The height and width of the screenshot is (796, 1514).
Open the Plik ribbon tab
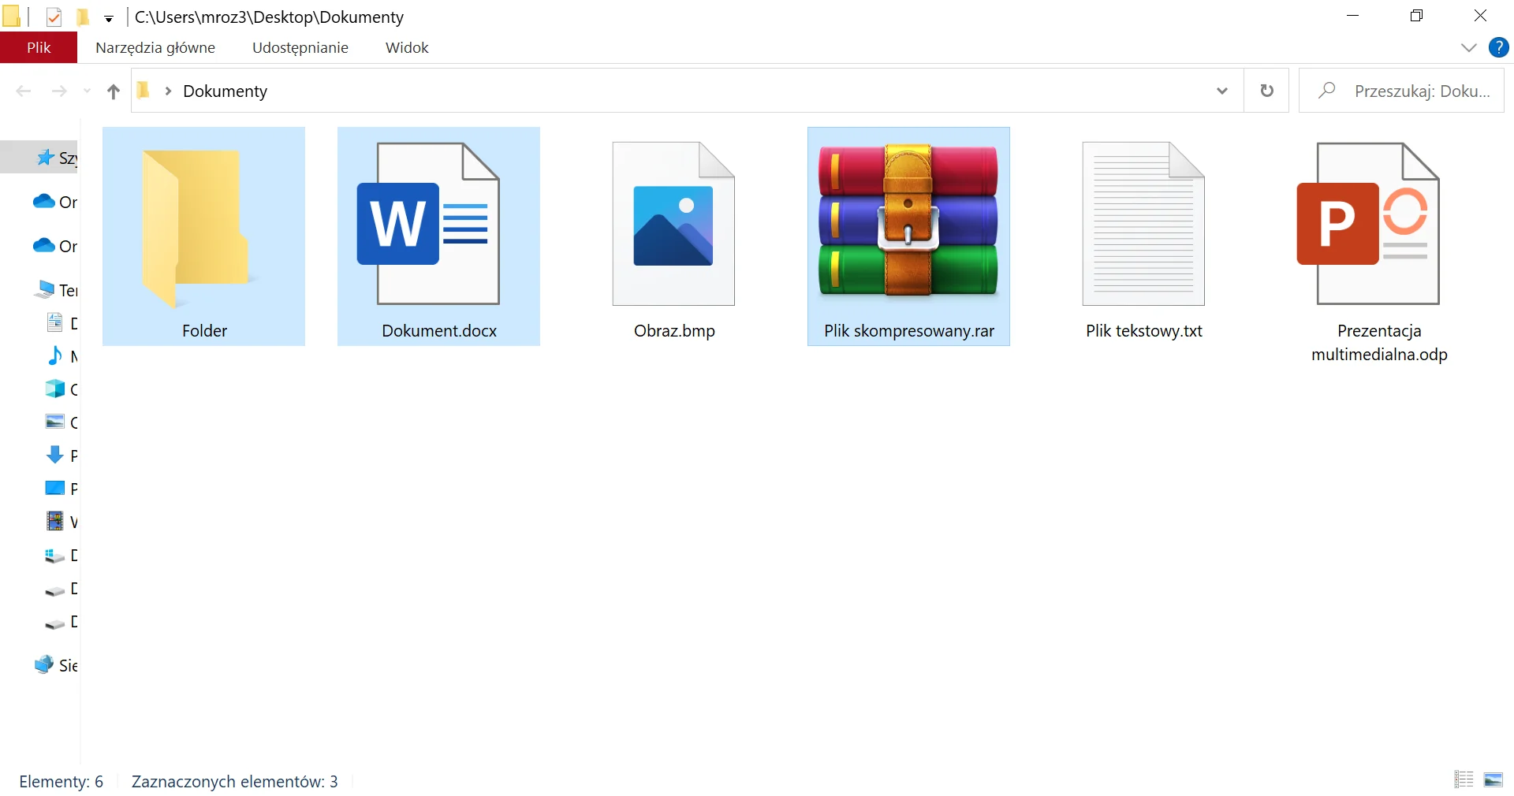tap(39, 47)
